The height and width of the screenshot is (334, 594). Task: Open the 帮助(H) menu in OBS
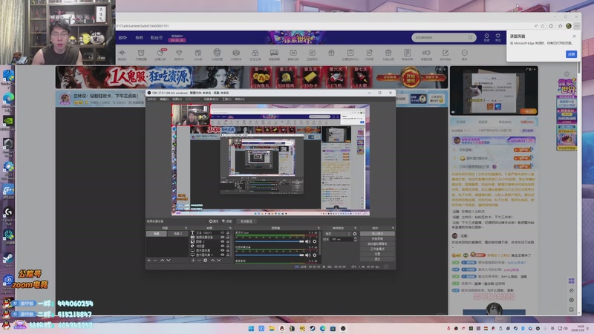pyautogui.click(x=239, y=99)
